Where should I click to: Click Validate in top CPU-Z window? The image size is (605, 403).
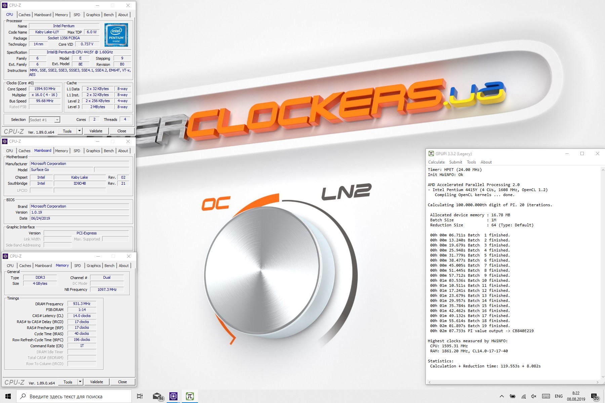point(96,131)
